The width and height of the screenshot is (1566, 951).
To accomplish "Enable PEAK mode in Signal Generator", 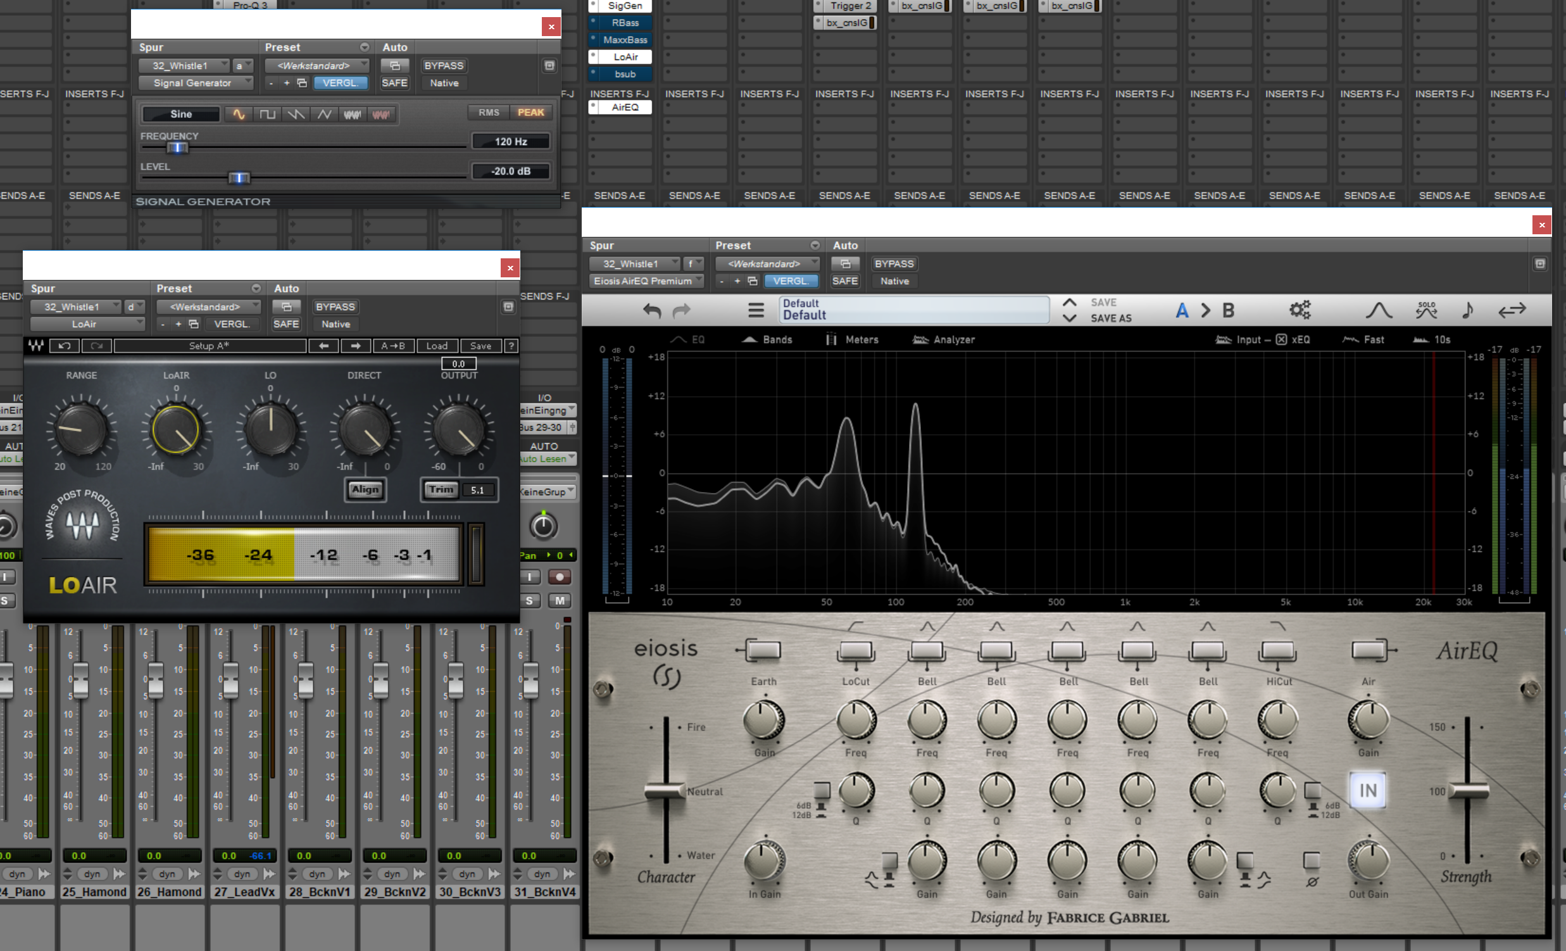I will tap(530, 113).
